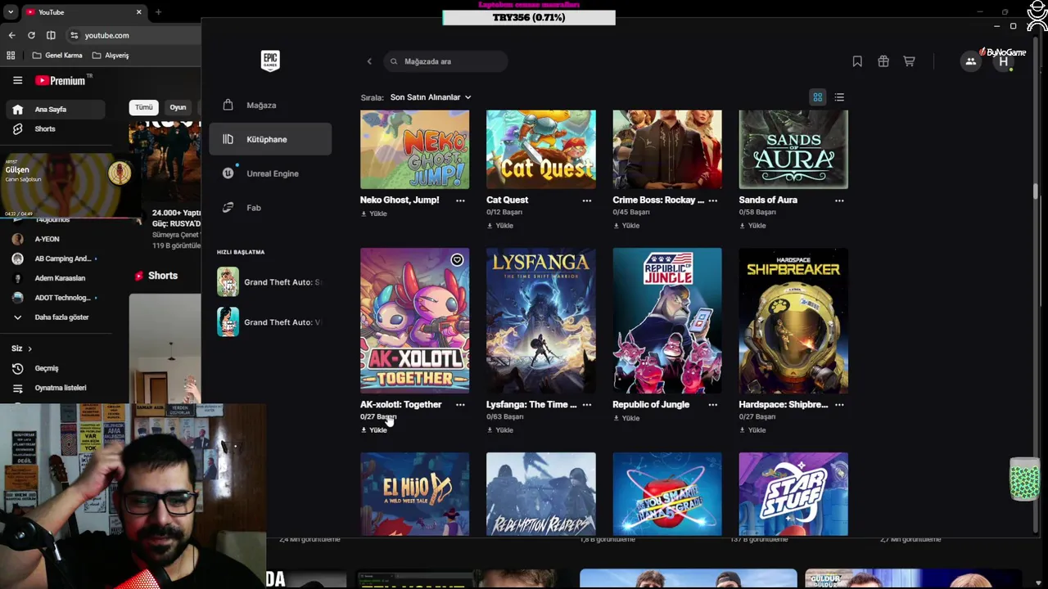Focus the Mağazada ara search field
1048x589 pixels.
click(445, 61)
